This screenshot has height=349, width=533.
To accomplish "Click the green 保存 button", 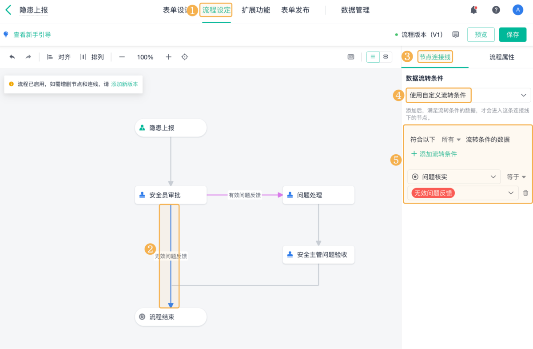I will click(x=513, y=35).
